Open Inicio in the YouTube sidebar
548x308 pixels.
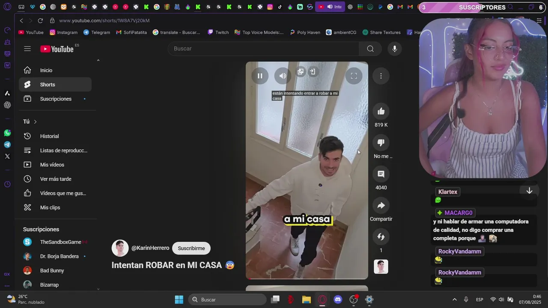55,70
